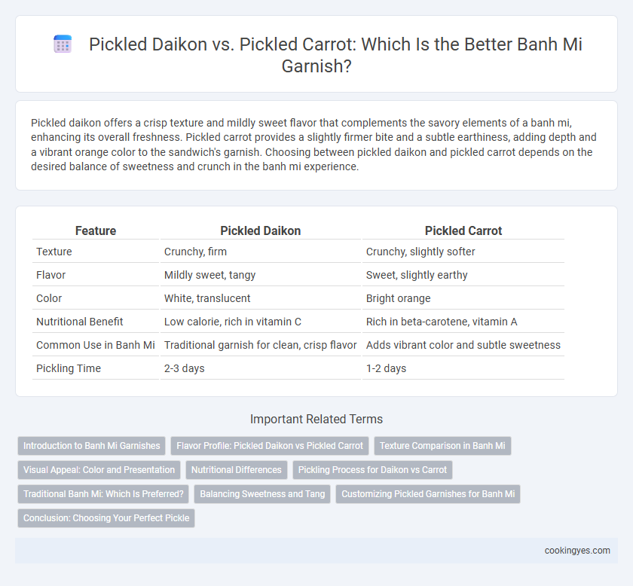This screenshot has height=586, width=633.
Task: Click the Pickled Carrot column header
Action: pyautogui.click(x=463, y=230)
